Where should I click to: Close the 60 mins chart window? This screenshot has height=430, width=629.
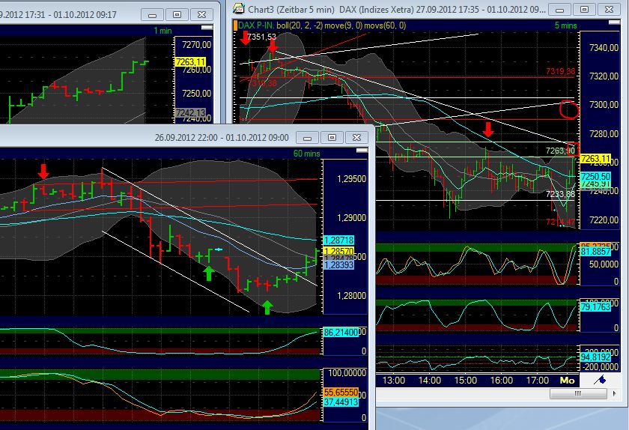click(x=356, y=138)
